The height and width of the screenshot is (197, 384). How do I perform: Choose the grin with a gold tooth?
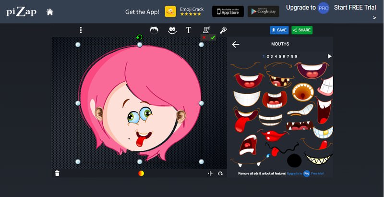click(323, 132)
